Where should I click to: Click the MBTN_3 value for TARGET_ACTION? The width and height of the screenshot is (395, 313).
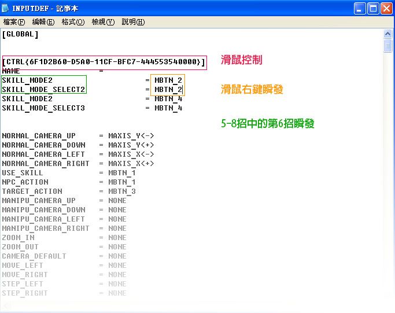coord(122,192)
